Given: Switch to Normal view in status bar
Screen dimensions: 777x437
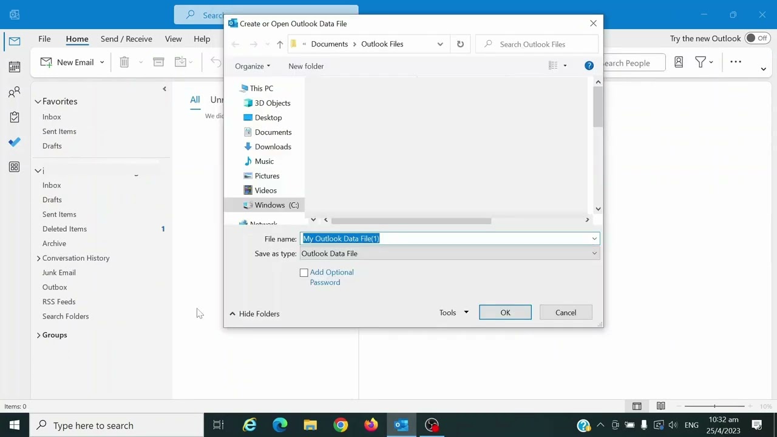Looking at the screenshot, I should tap(637, 406).
